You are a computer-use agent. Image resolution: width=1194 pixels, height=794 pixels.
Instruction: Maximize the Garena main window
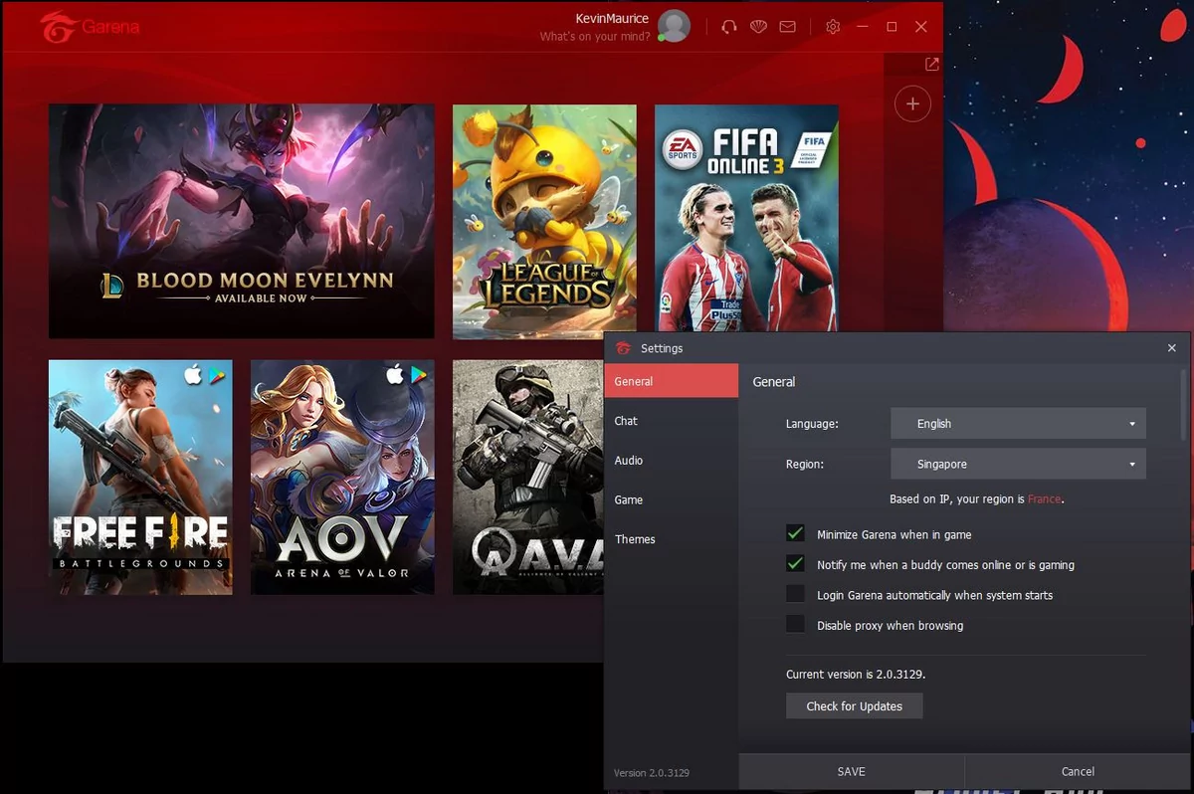coord(892,27)
